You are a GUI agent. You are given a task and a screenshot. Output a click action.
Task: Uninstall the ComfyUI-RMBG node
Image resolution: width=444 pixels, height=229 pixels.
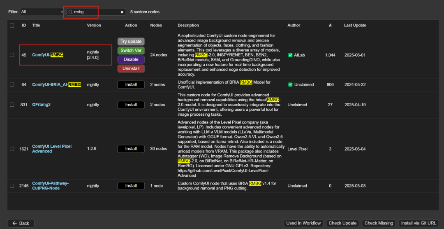(x=131, y=69)
